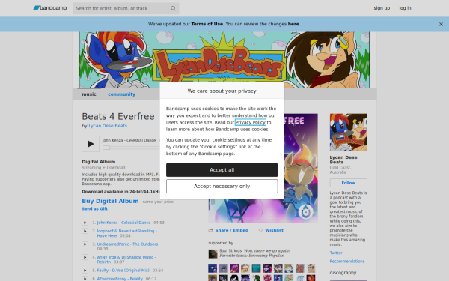449x281 pixels.
Task: Open loophoof & NeverLastStanding track link
Action: pyautogui.click(x=127, y=233)
